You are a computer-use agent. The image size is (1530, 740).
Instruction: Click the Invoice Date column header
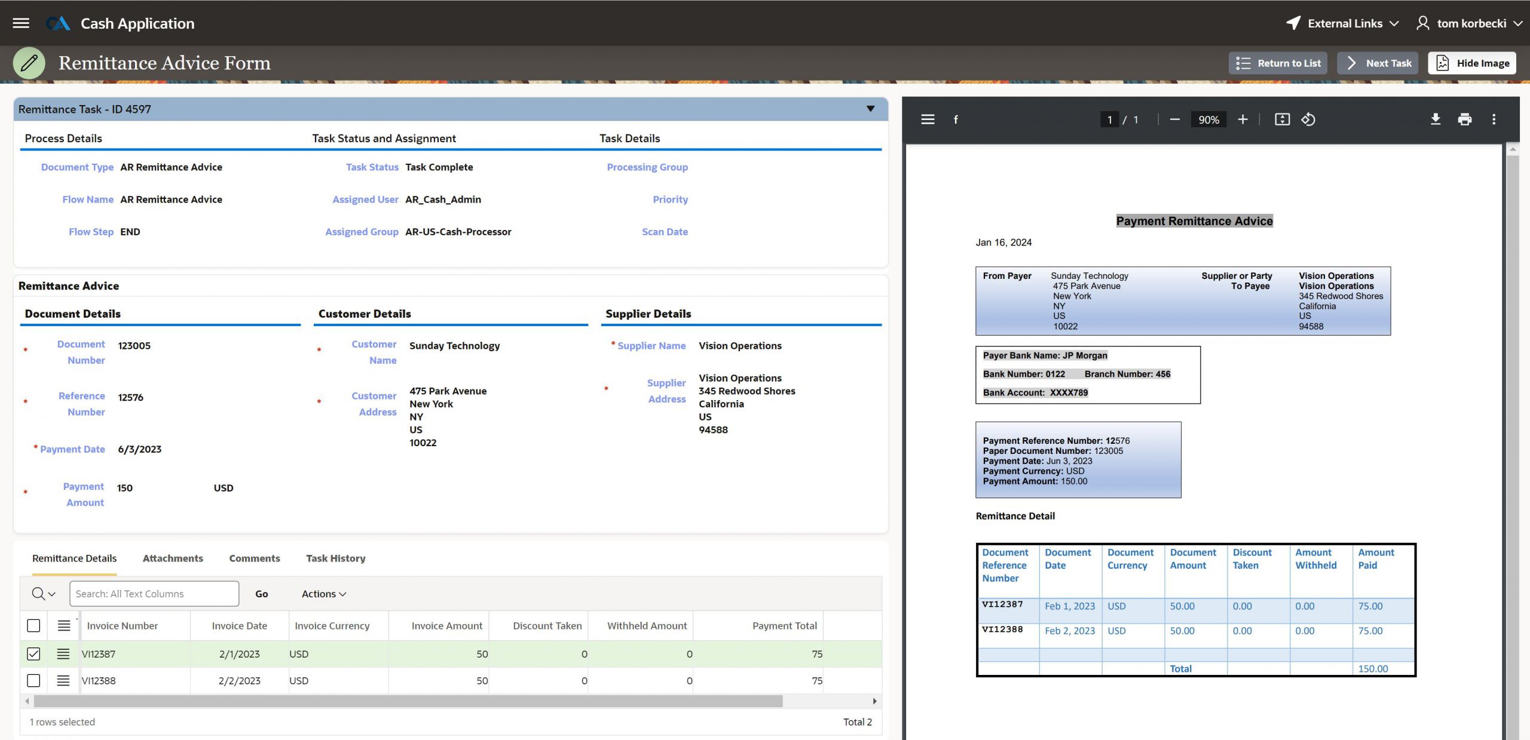point(239,626)
